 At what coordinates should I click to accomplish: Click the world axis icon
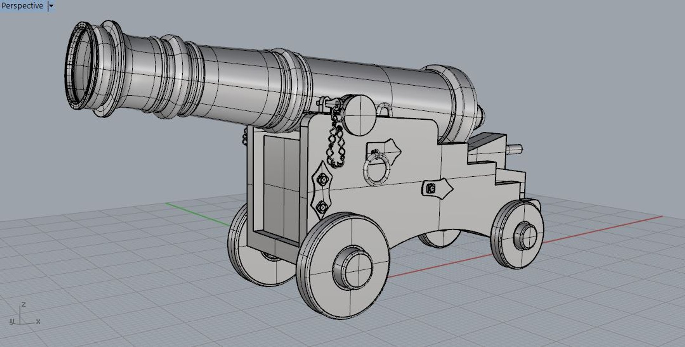25,314
